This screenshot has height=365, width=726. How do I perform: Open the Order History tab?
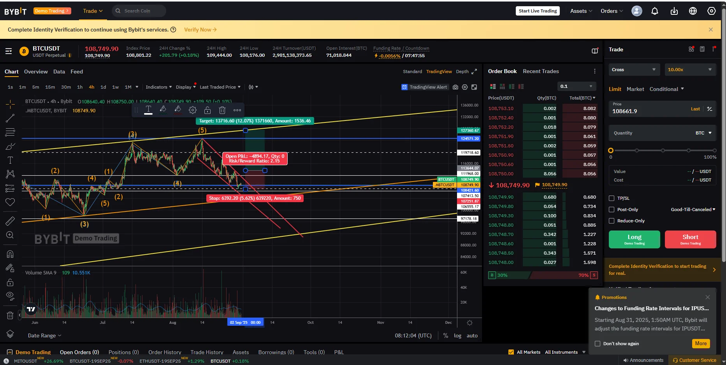[165, 352]
